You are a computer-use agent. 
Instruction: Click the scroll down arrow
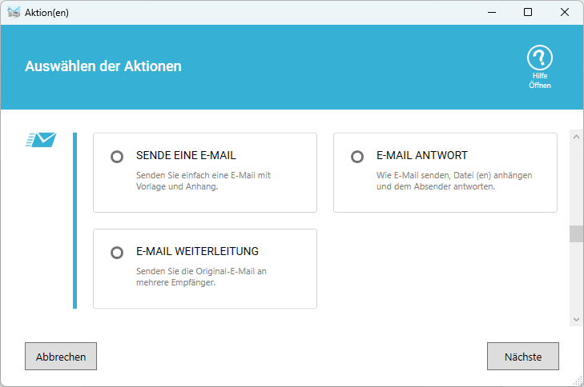click(575, 318)
